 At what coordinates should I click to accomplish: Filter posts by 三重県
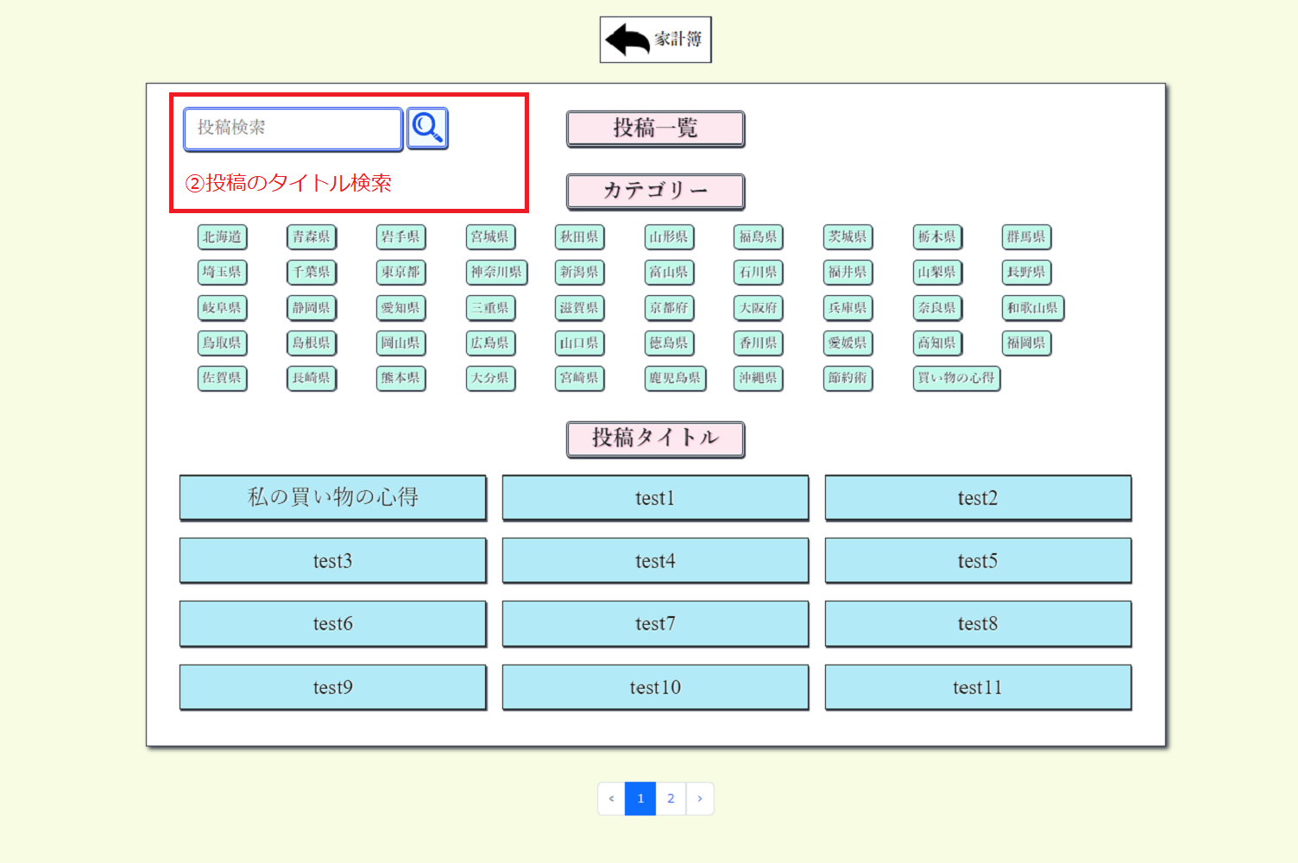(x=490, y=308)
